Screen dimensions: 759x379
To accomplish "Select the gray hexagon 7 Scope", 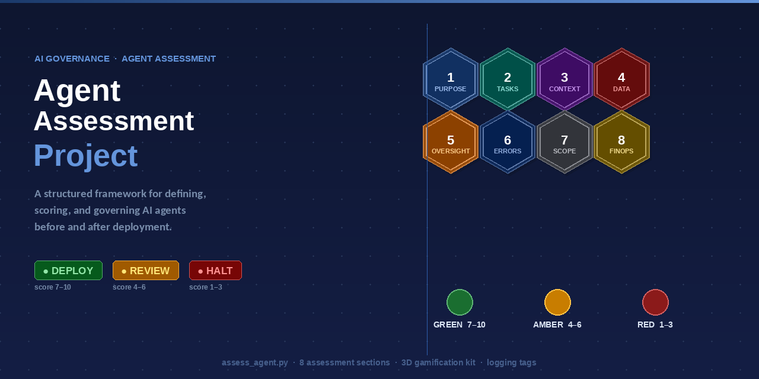I will (x=565, y=142).
